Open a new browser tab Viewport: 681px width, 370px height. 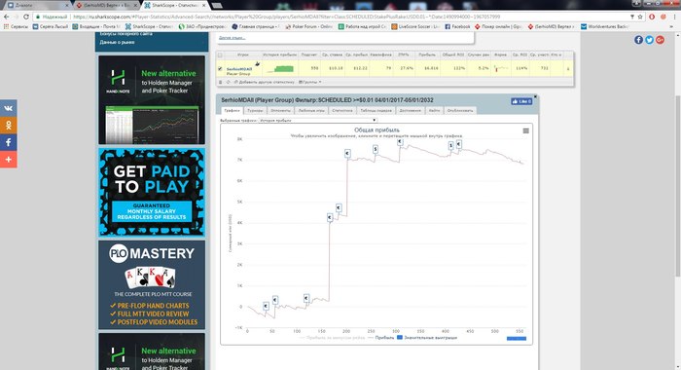click(x=217, y=5)
